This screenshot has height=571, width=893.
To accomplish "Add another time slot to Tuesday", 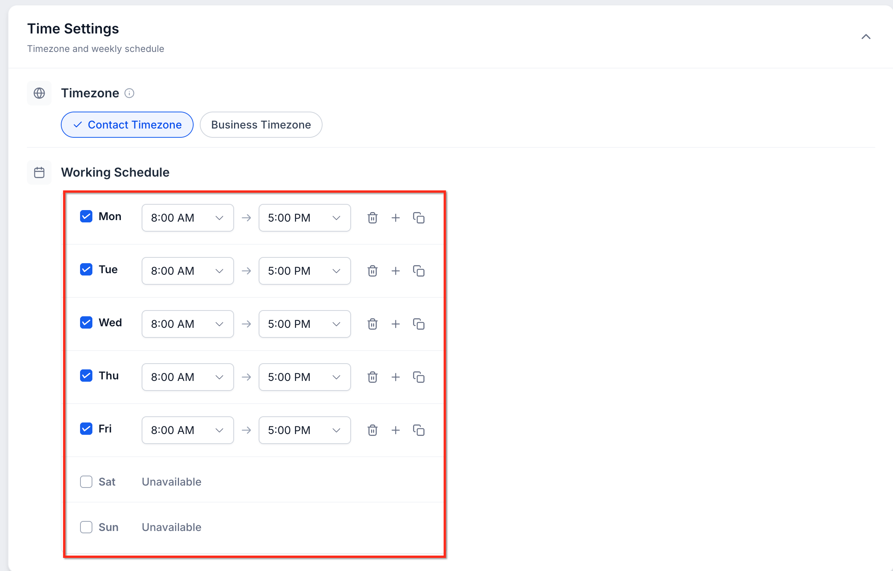I will [x=395, y=271].
